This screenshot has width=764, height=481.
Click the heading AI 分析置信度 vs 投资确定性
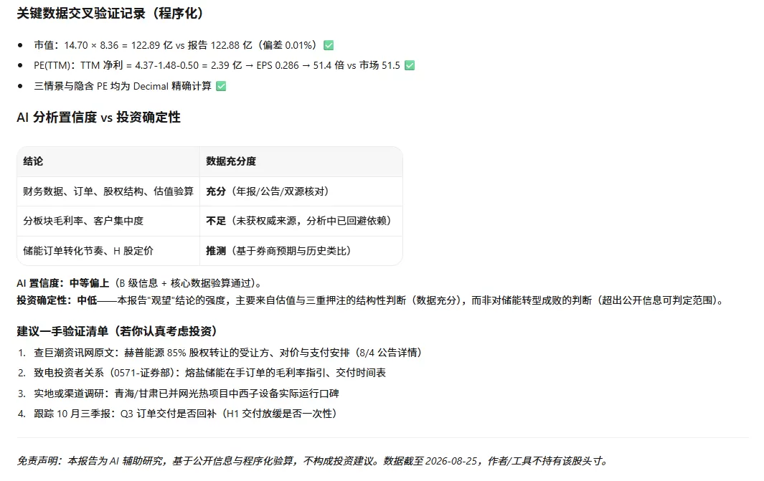click(x=98, y=118)
